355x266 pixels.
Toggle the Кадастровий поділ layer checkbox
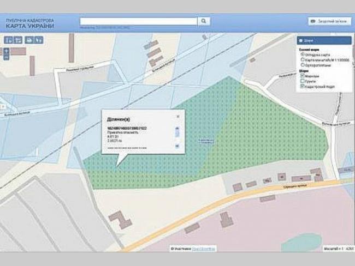click(303, 87)
